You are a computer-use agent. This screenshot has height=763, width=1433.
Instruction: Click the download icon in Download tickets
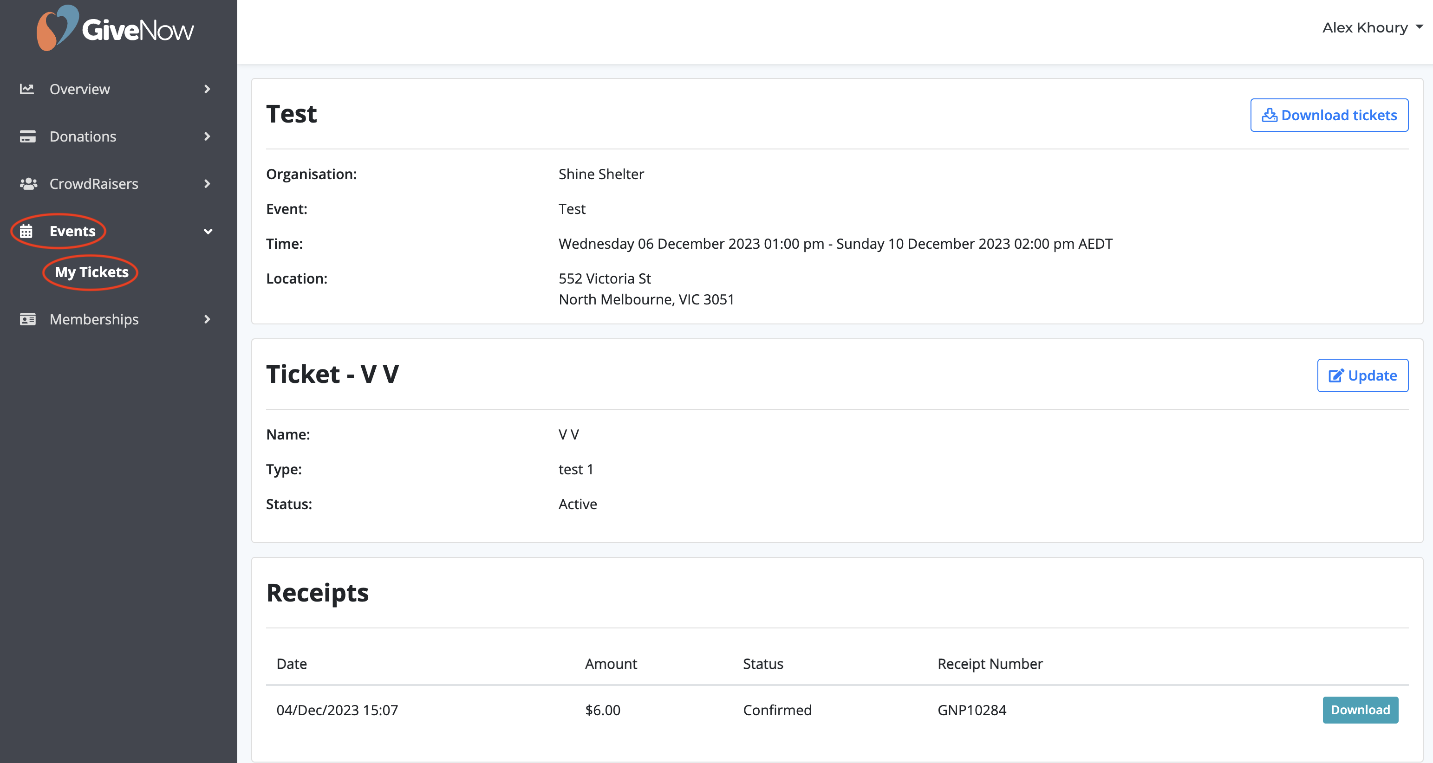point(1269,115)
